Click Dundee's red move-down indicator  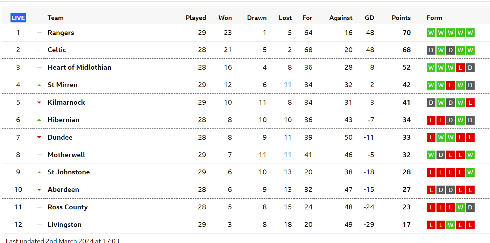tap(39, 138)
